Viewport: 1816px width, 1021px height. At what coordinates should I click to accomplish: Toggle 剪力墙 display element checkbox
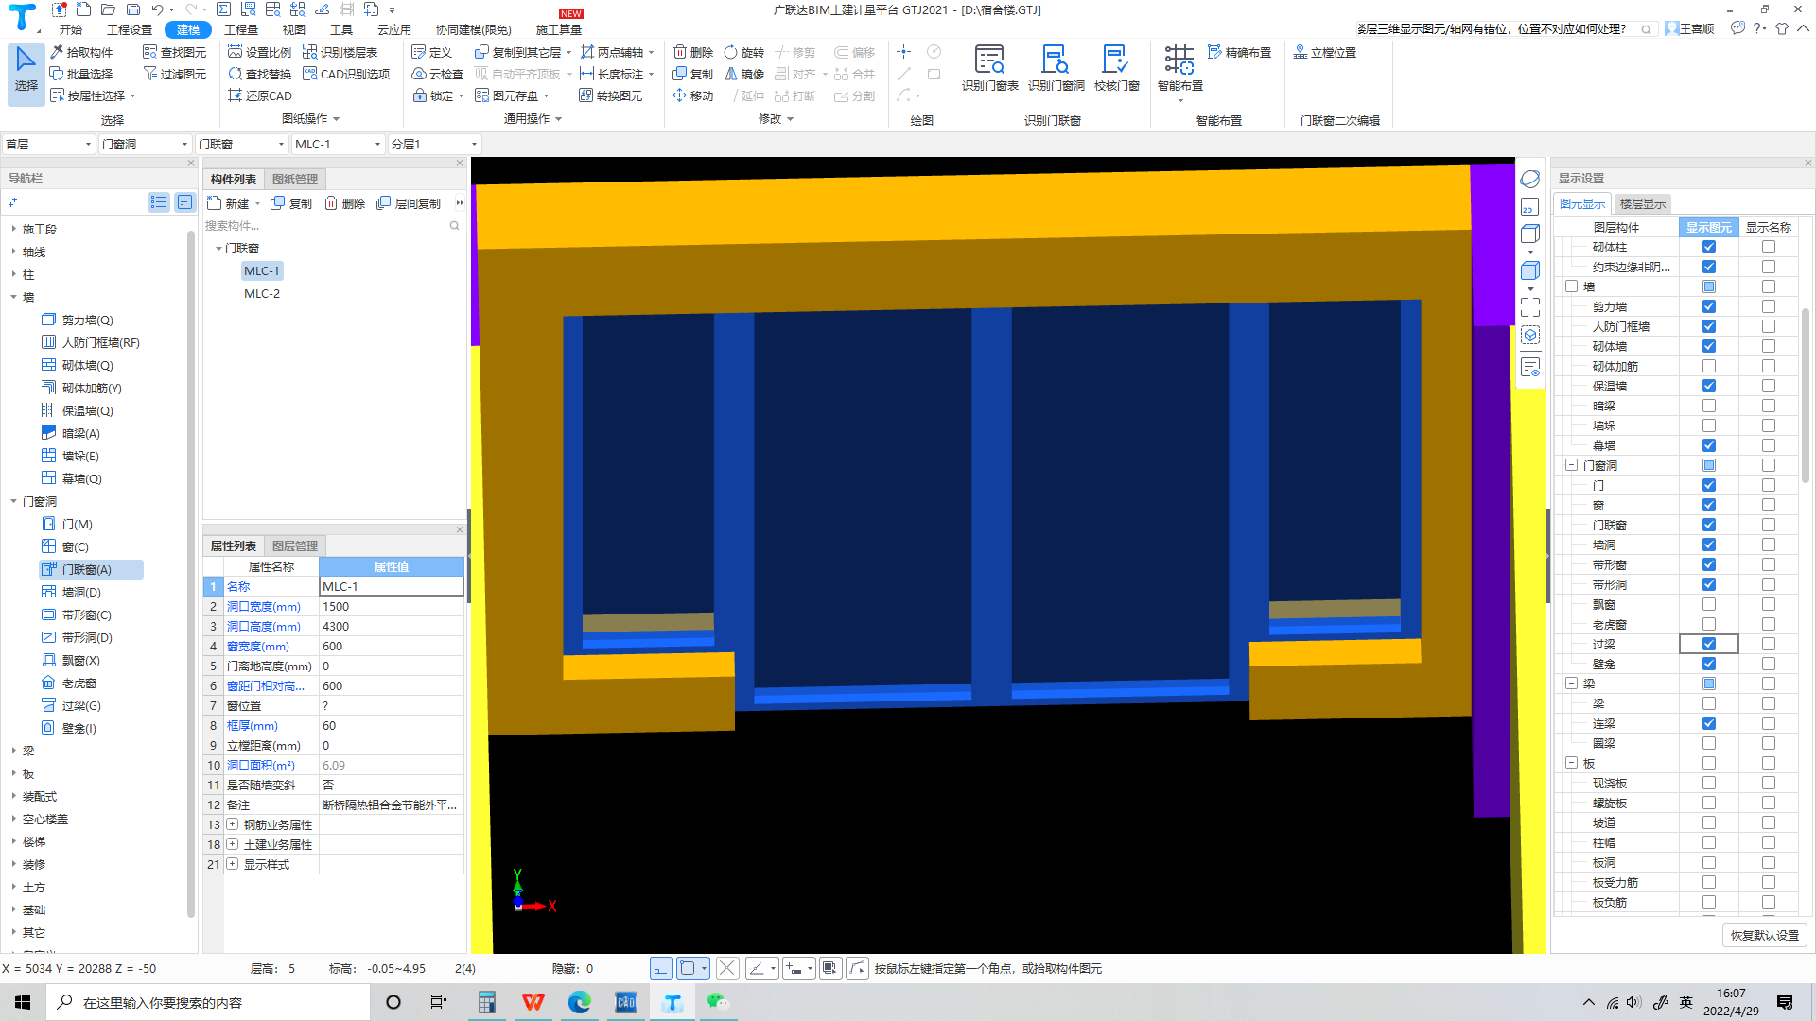1709,306
